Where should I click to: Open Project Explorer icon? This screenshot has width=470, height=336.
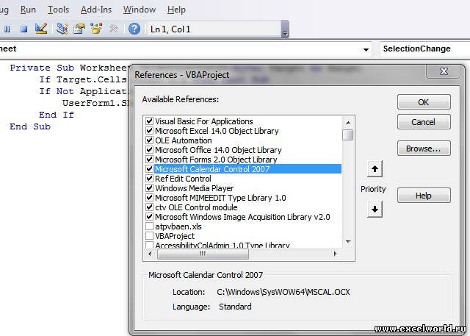click(x=62, y=29)
